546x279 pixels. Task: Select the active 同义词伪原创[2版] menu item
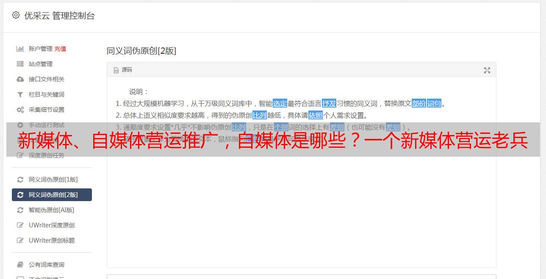click(52, 195)
